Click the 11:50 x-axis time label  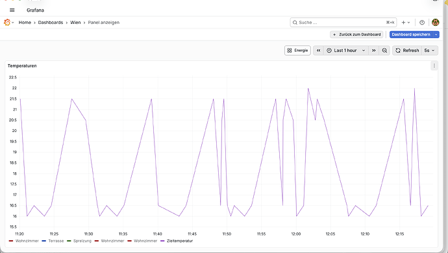227,234
